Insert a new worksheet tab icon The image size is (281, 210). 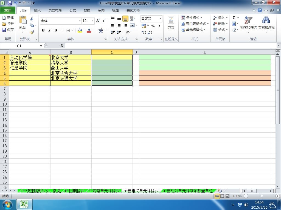220,191
